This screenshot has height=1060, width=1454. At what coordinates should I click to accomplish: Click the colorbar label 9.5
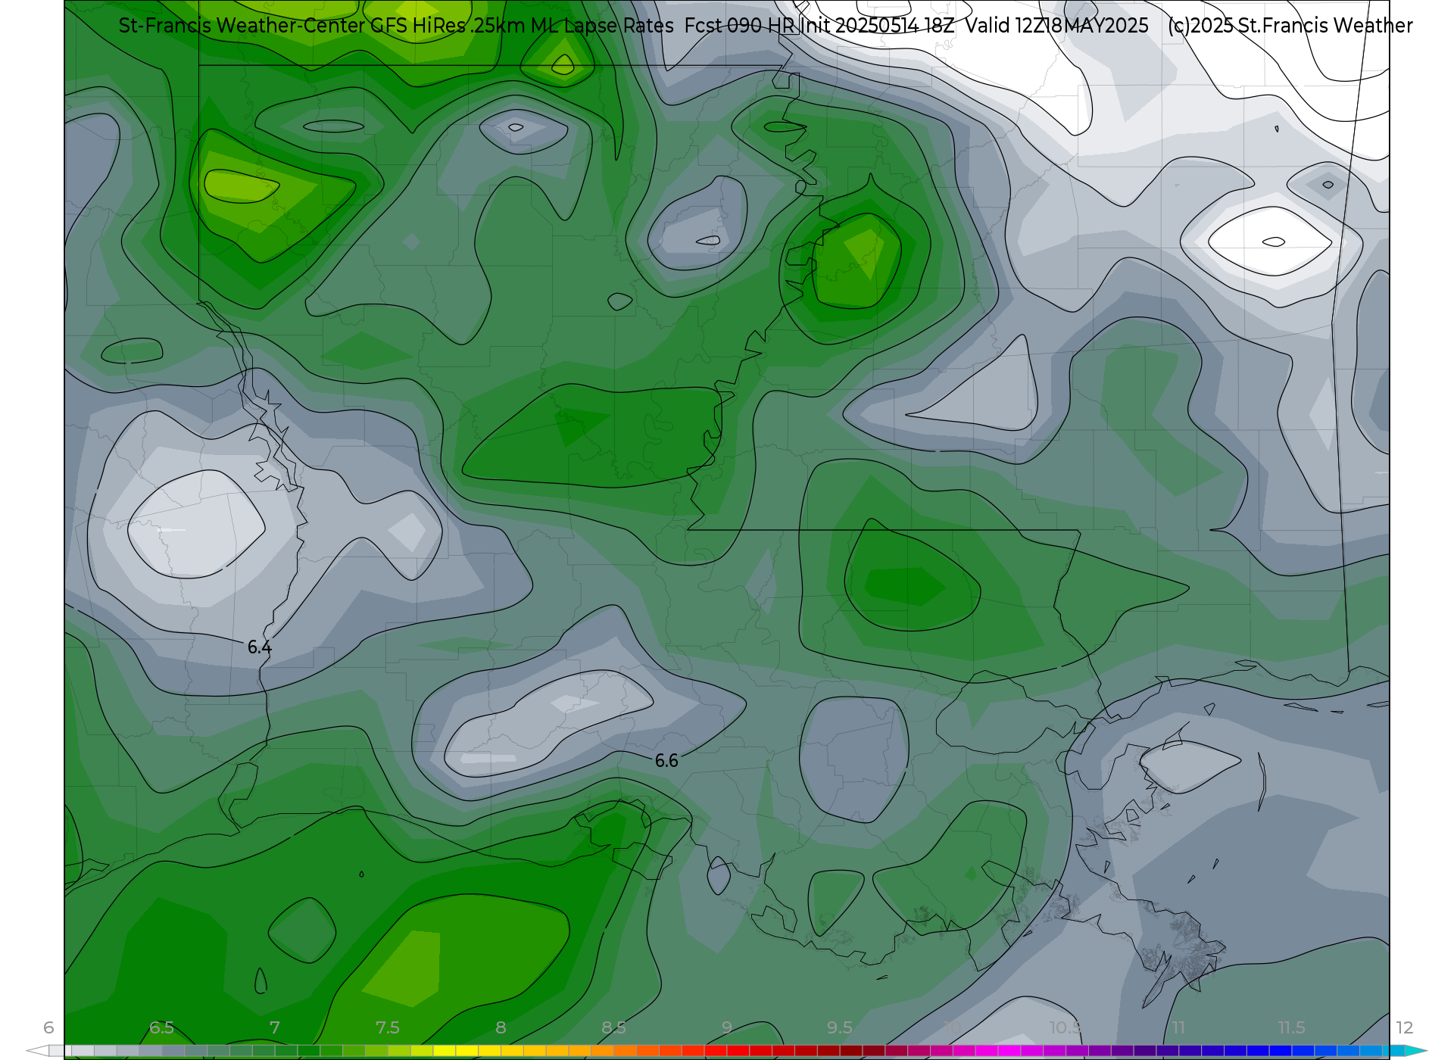(840, 1027)
